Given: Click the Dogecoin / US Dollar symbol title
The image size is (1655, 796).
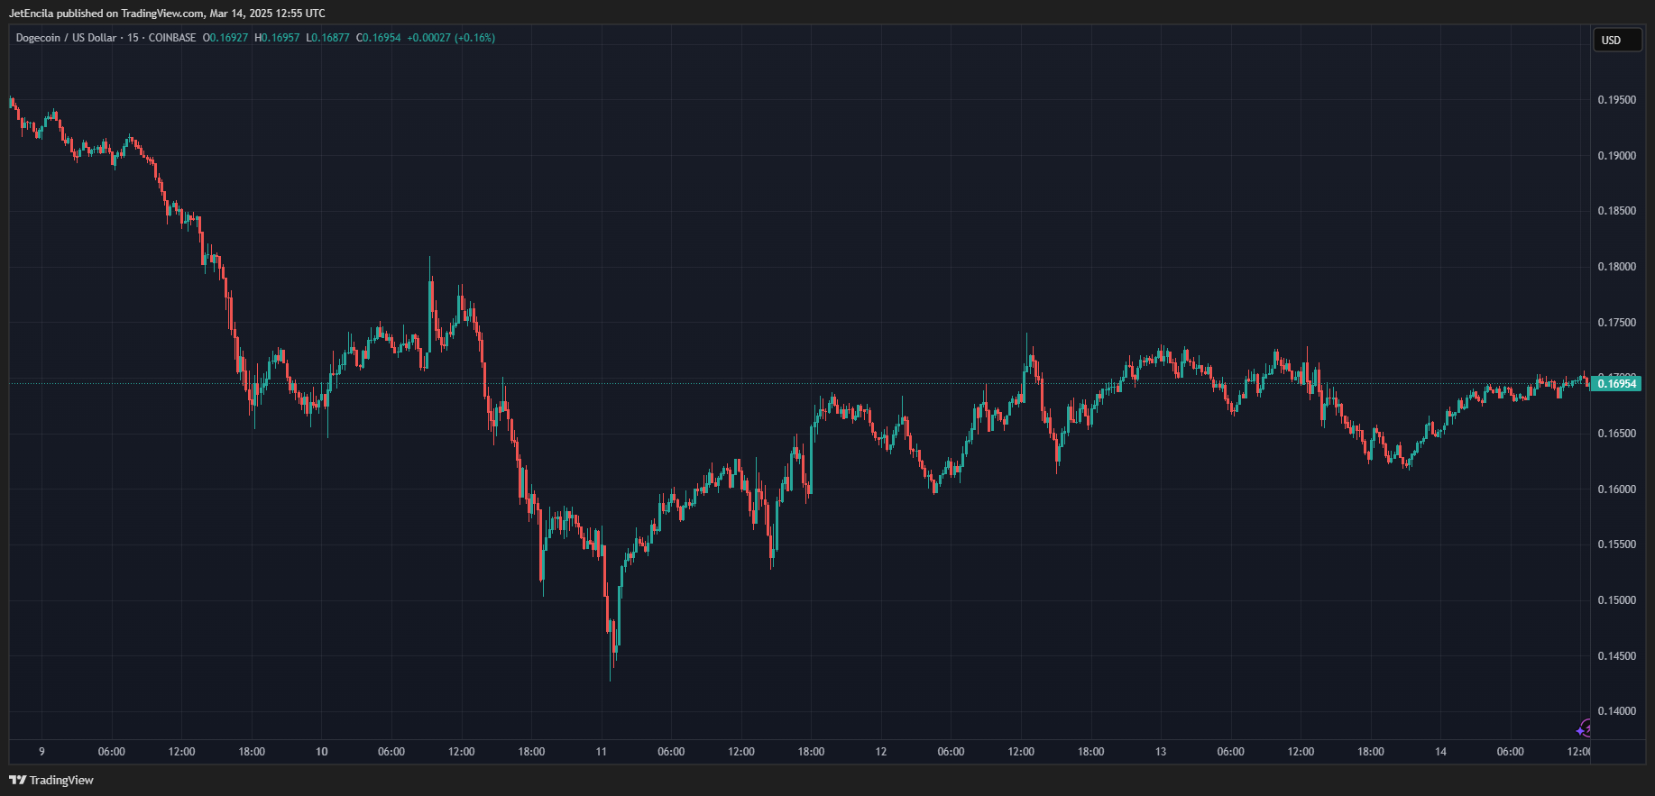Looking at the screenshot, I should [66, 38].
